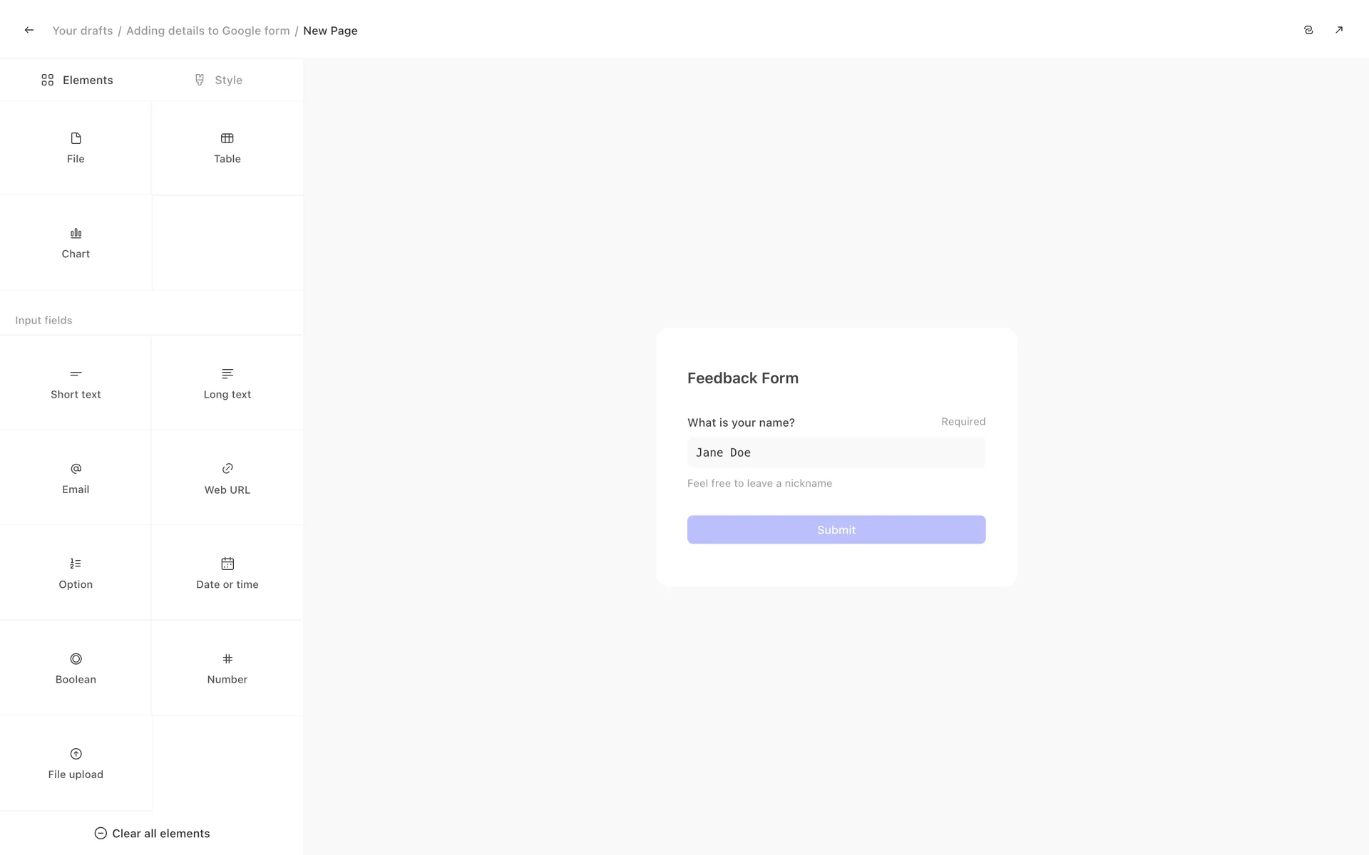Viewport: 1369px width, 855px height.
Task: Click the name input field
Action: coord(836,452)
